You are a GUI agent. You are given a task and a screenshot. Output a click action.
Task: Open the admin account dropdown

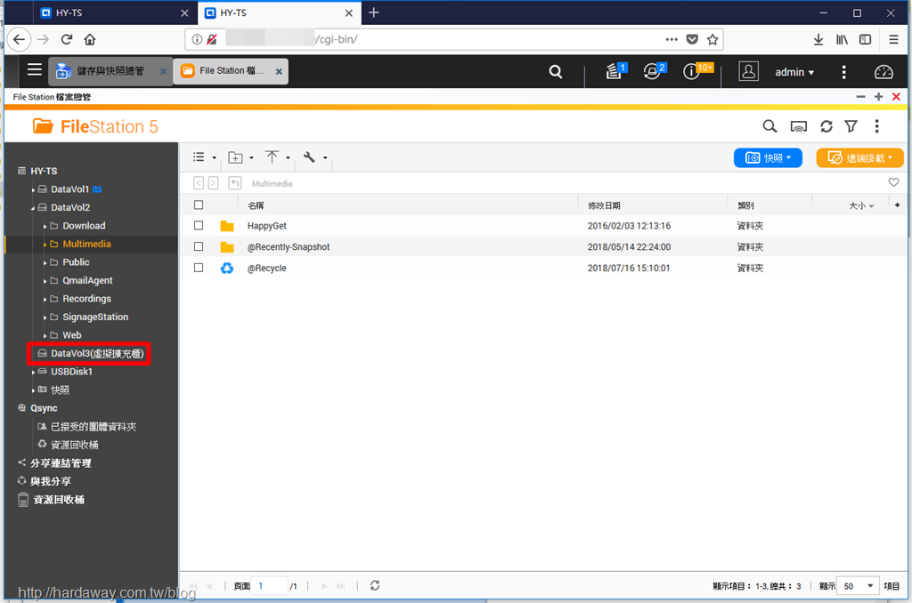794,72
